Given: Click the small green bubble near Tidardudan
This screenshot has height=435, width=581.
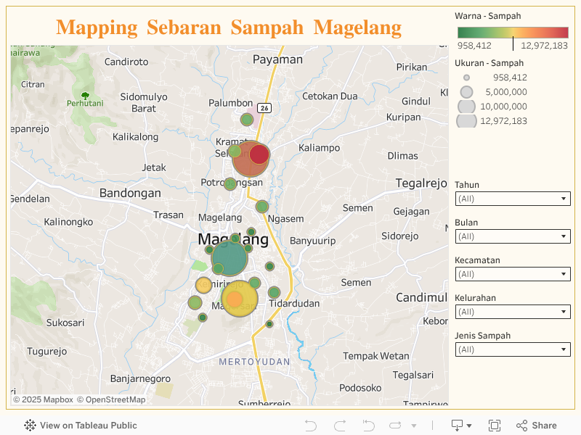Looking at the screenshot, I should (274, 293).
